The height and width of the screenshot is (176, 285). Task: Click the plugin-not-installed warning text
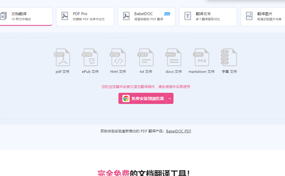(146, 87)
